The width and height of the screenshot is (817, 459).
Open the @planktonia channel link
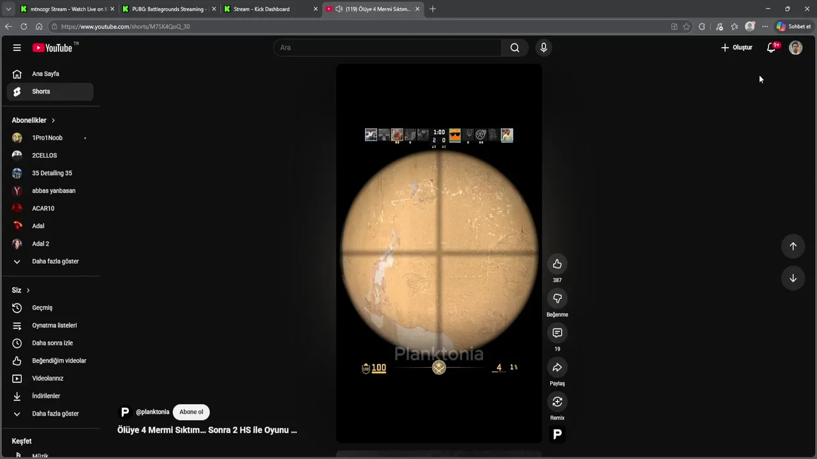[x=153, y=412]
